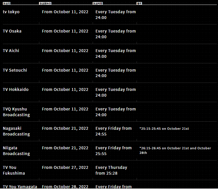The image size is (218, 189).
Task: Click the TV Aichi station name
Action: (x=11, y=51)
